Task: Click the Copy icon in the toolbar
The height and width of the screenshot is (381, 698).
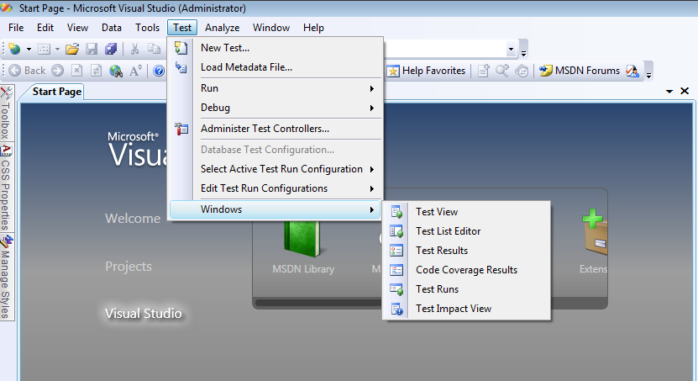Action: 154,49
